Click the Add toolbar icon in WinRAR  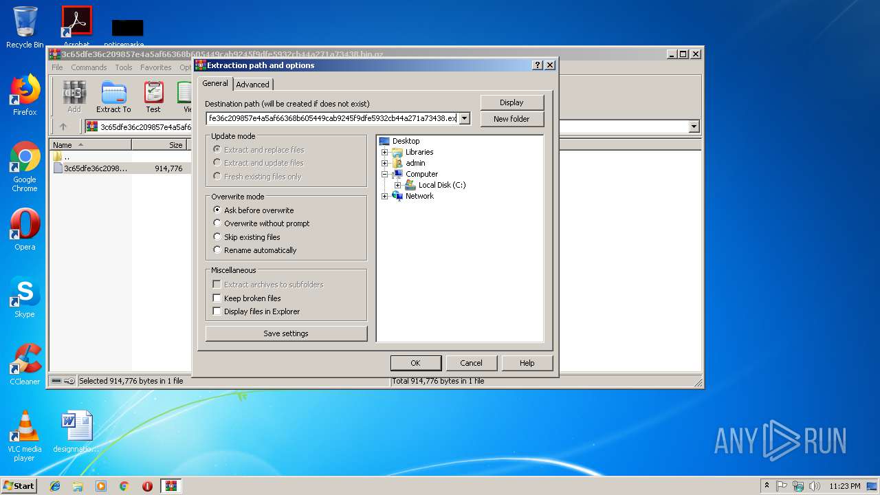[x=74, y=97]
